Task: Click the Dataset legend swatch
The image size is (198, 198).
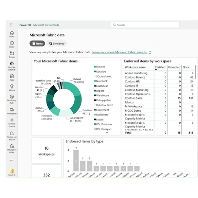Action: click(x=95, y=67)
